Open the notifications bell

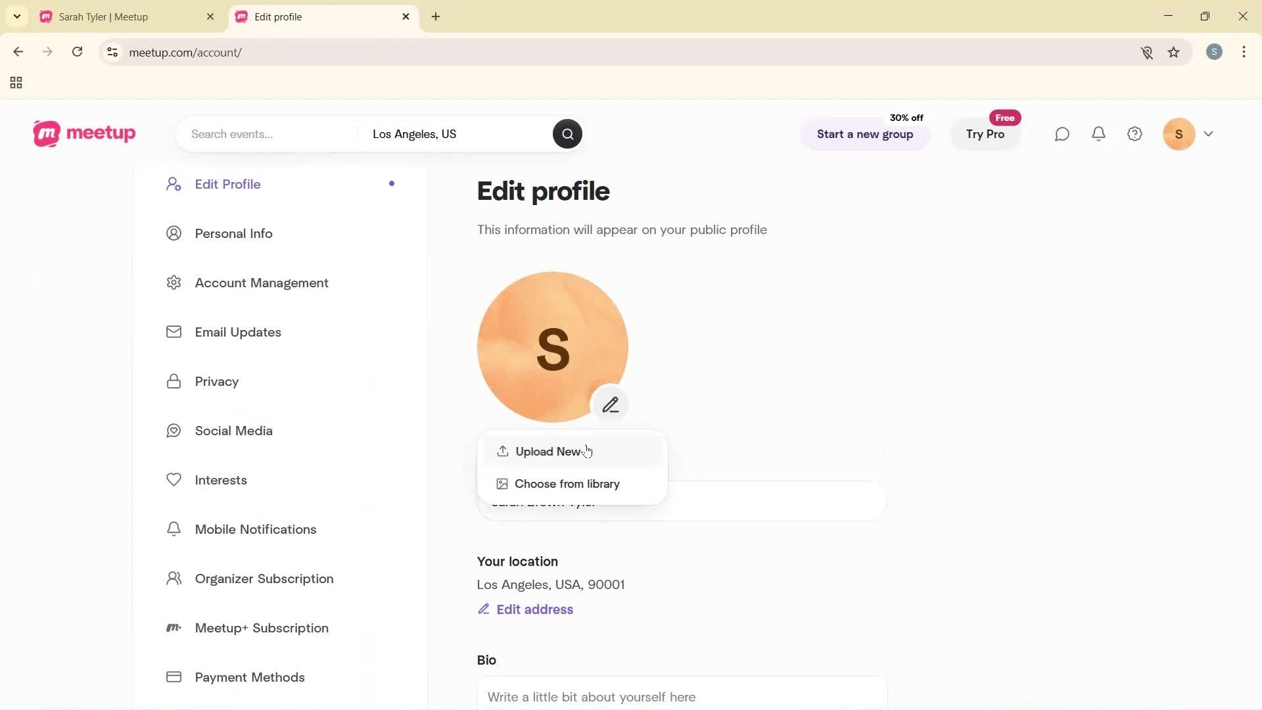pyautogui.click(x=1099, y=133)
